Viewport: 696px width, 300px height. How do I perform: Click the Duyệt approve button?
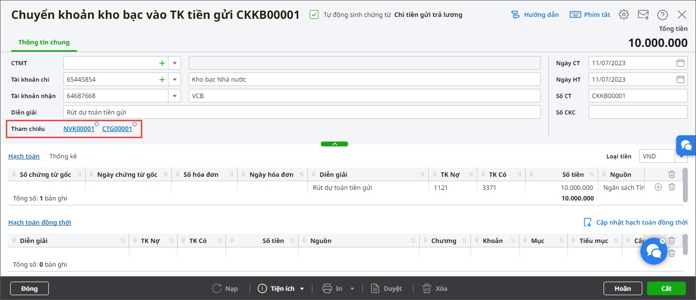point(386,288)
